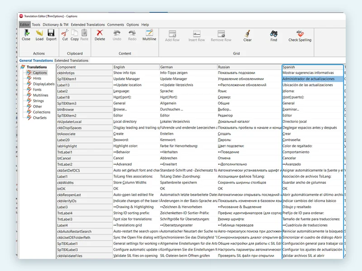Click the Spanish column header
The image size is (362, 271).
point(313,67)
